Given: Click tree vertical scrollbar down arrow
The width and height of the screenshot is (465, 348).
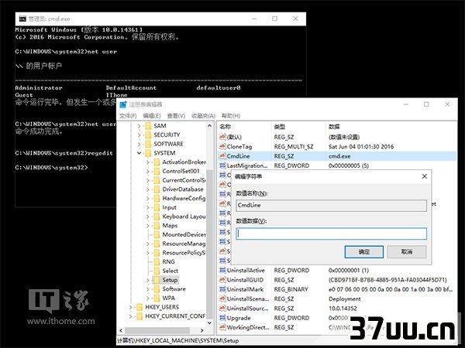Looking at the screenshot, I should [209, 322].
